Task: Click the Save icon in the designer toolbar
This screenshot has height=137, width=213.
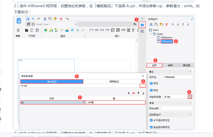Action: tap(28, 19)
